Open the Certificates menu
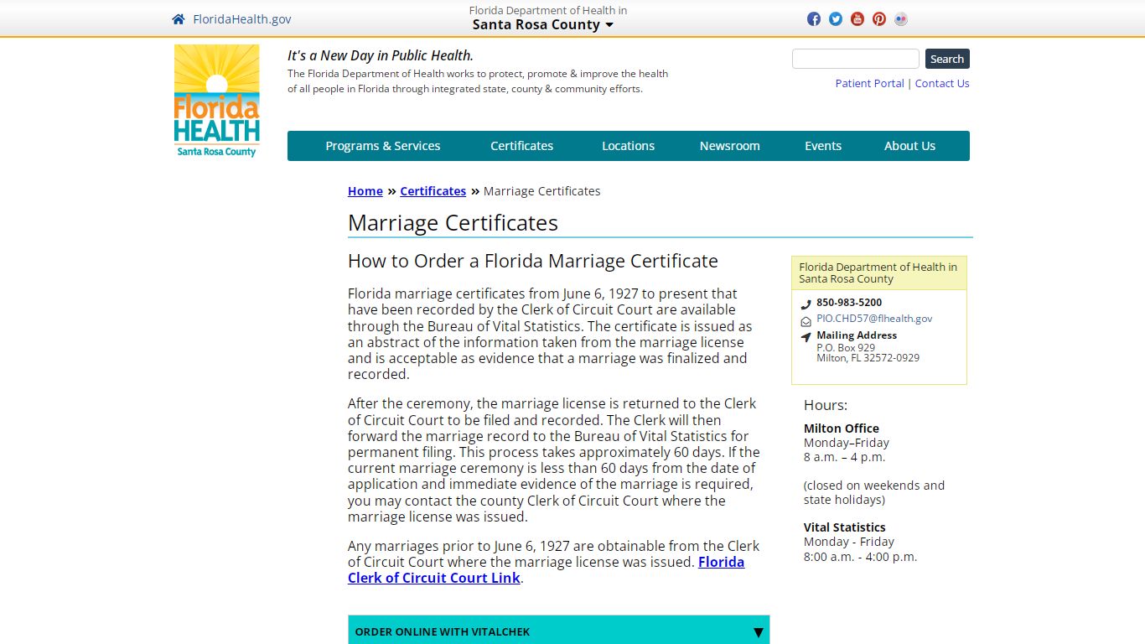The image size is (1145, 644). click(x=522, y=146)
